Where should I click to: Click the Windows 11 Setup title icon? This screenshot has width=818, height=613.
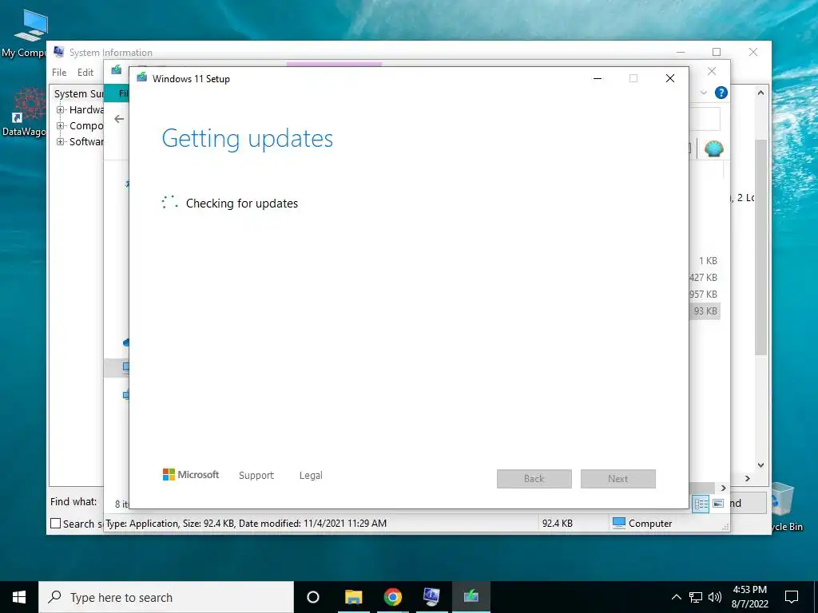click(x=142, y=78)
